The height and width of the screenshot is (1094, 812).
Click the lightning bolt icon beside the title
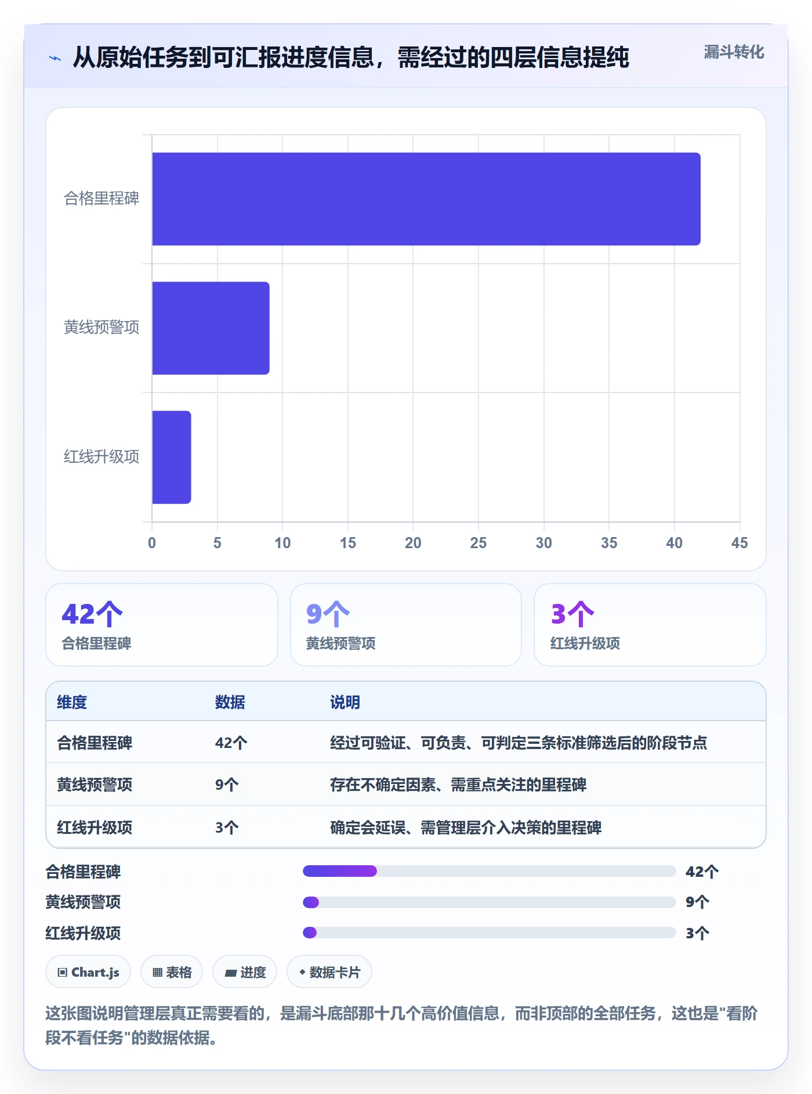(55, 58)
